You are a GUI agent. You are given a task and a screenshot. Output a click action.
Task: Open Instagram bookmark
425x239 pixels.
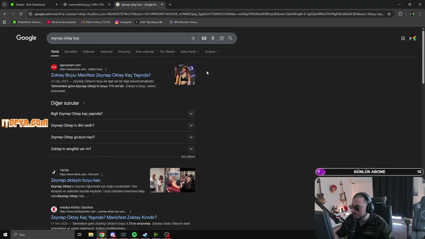pyautogui.click(x=123, y=22)
